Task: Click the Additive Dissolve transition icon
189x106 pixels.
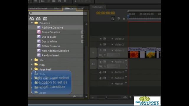Action: click(39, 27)
